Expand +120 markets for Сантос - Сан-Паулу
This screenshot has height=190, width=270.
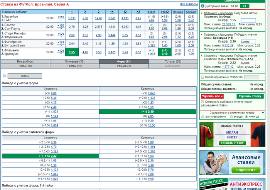click(61, 27)
